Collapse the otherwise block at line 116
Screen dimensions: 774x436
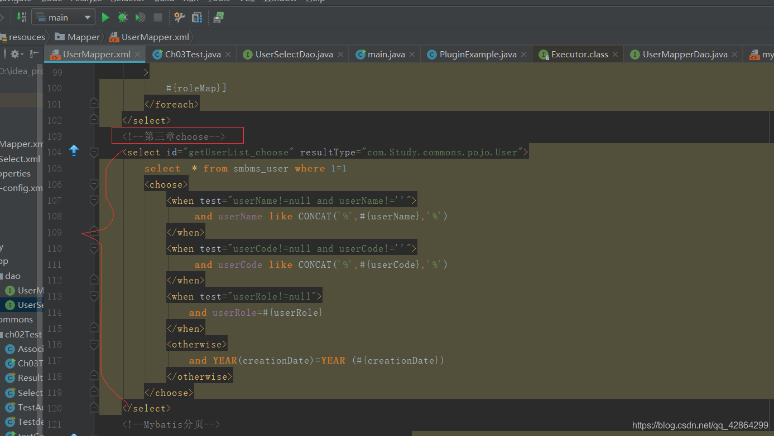click(94, 344)
